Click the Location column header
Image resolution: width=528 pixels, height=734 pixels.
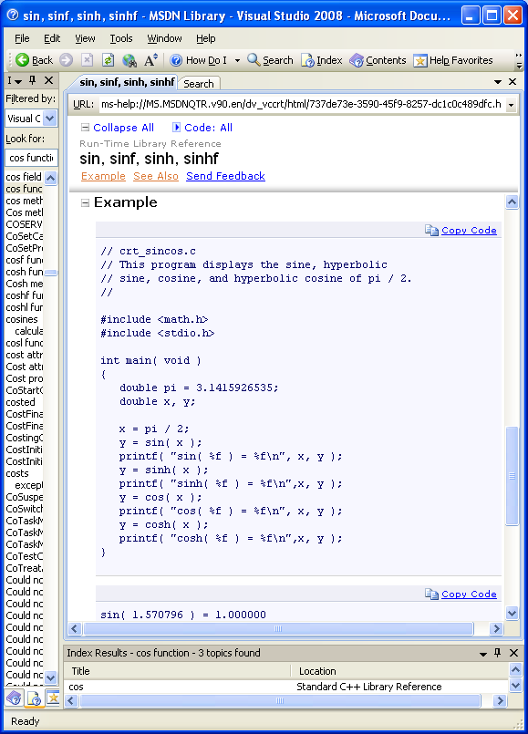399,671
